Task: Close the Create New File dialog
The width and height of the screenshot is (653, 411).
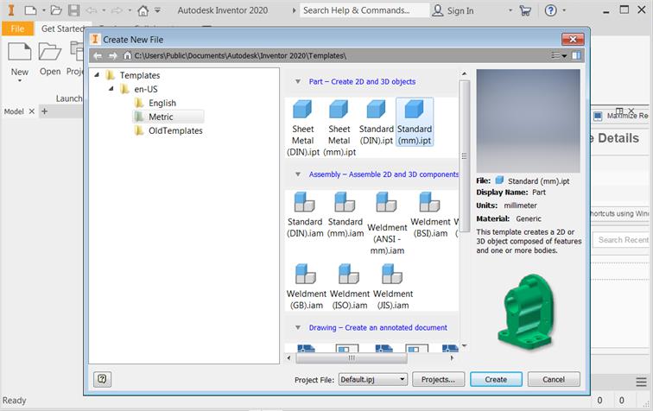Action: (573, 39)
